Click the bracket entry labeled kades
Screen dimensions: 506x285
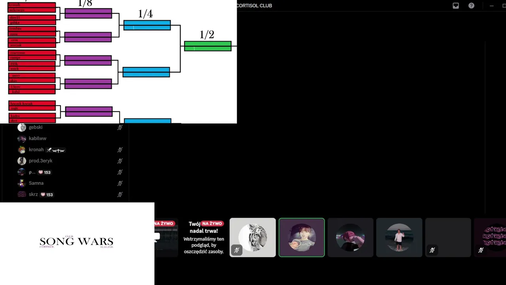click(32, 116)
